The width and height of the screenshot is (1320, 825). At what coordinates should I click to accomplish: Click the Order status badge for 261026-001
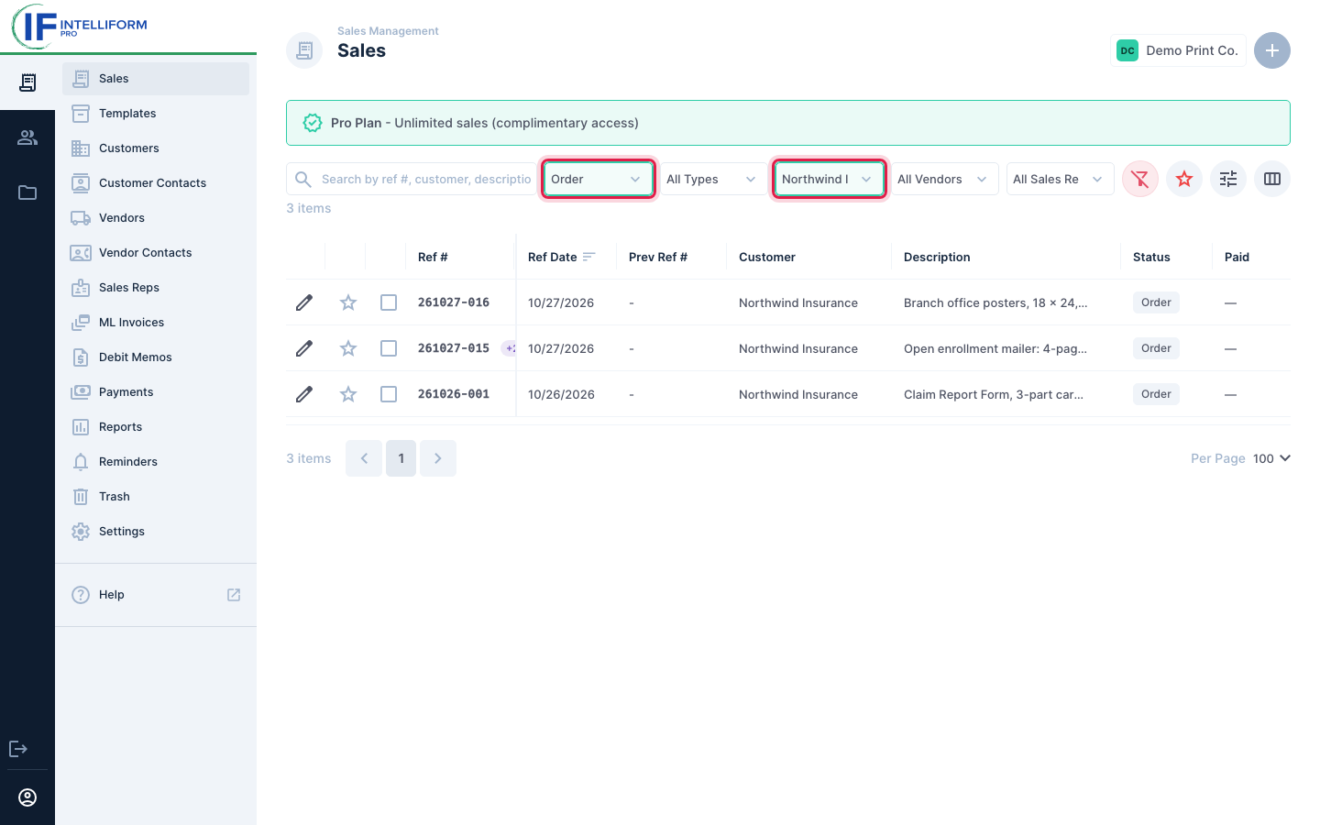(1156, 394)
